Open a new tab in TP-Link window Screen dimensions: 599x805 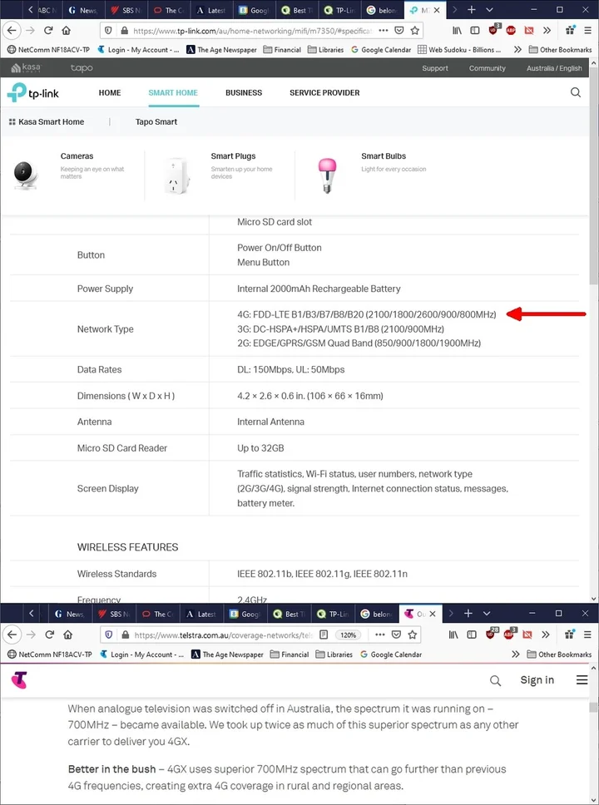472,10
